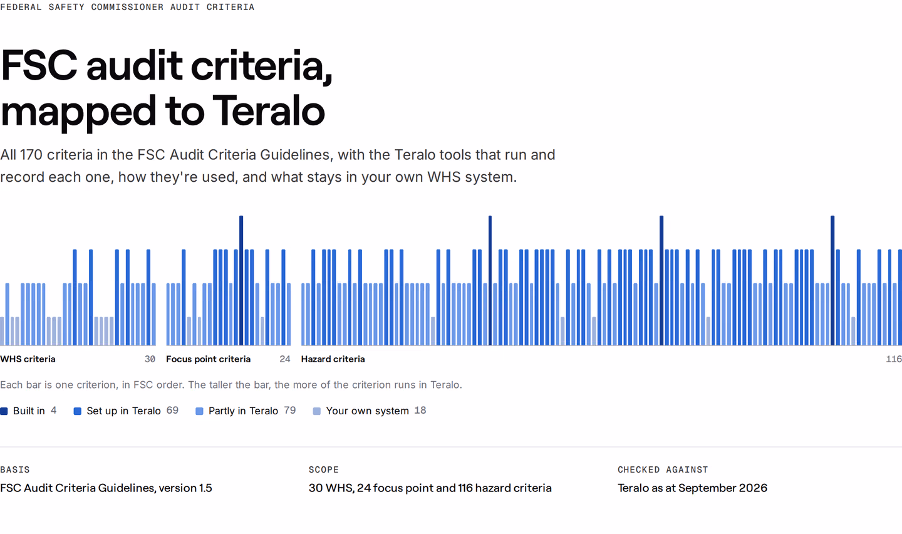Screen dimensions: 902x534
Task: Click the 'Set up in Teralo' legend swatch
Action: tap(78, 411)
